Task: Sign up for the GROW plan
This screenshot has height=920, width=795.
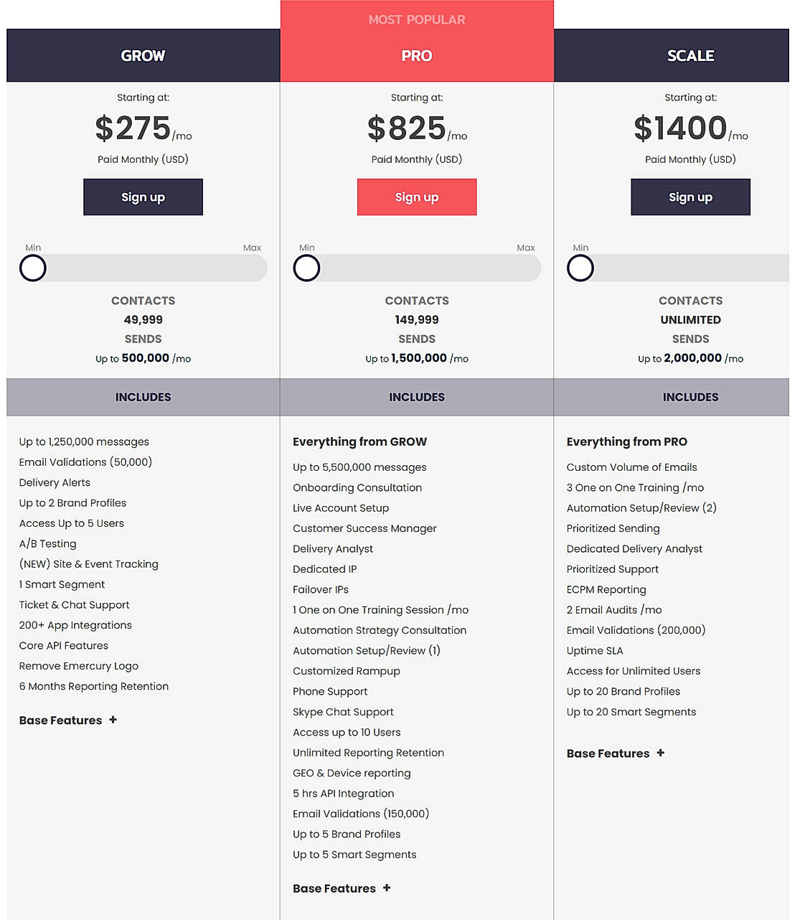Action: (x=143, y=197)
